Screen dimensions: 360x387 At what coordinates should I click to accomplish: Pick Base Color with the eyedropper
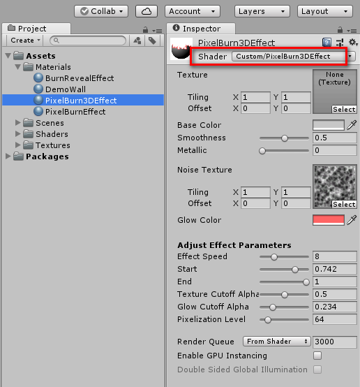click(352, 125)
